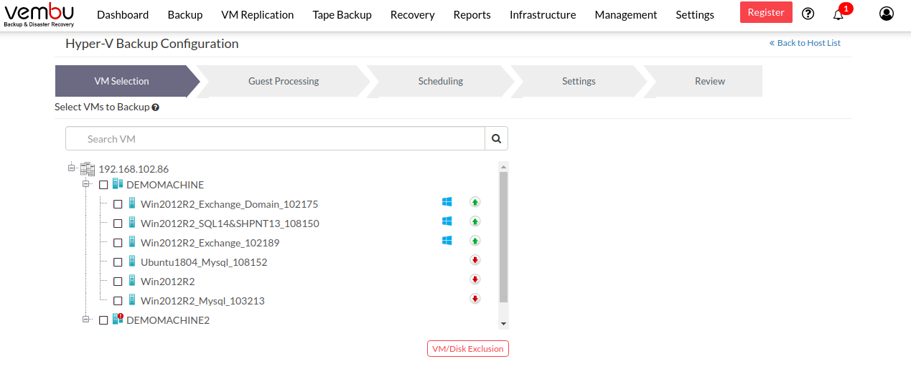The height and width of the screenshot is (379, 911).
Task: Tick the Win2012R2_Mysql_103213 checkbox
Action: pyautogui.click(x=118, y=301)
